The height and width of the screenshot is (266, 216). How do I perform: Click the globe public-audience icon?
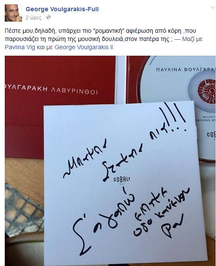[48, 17]
